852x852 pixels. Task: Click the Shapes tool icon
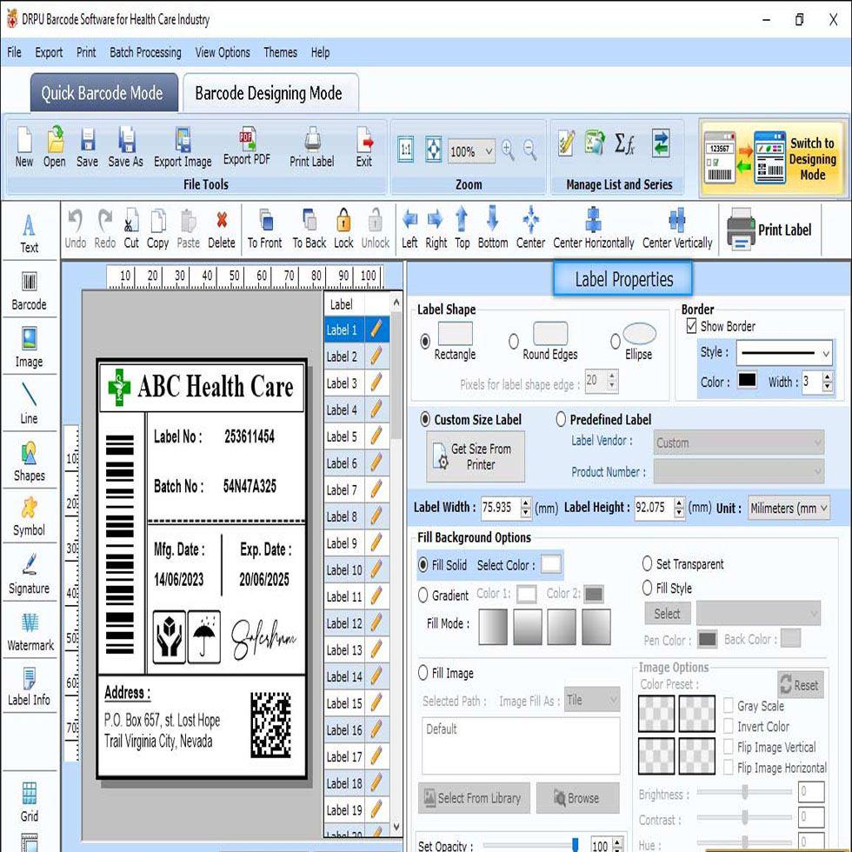(x=29, y=460)
